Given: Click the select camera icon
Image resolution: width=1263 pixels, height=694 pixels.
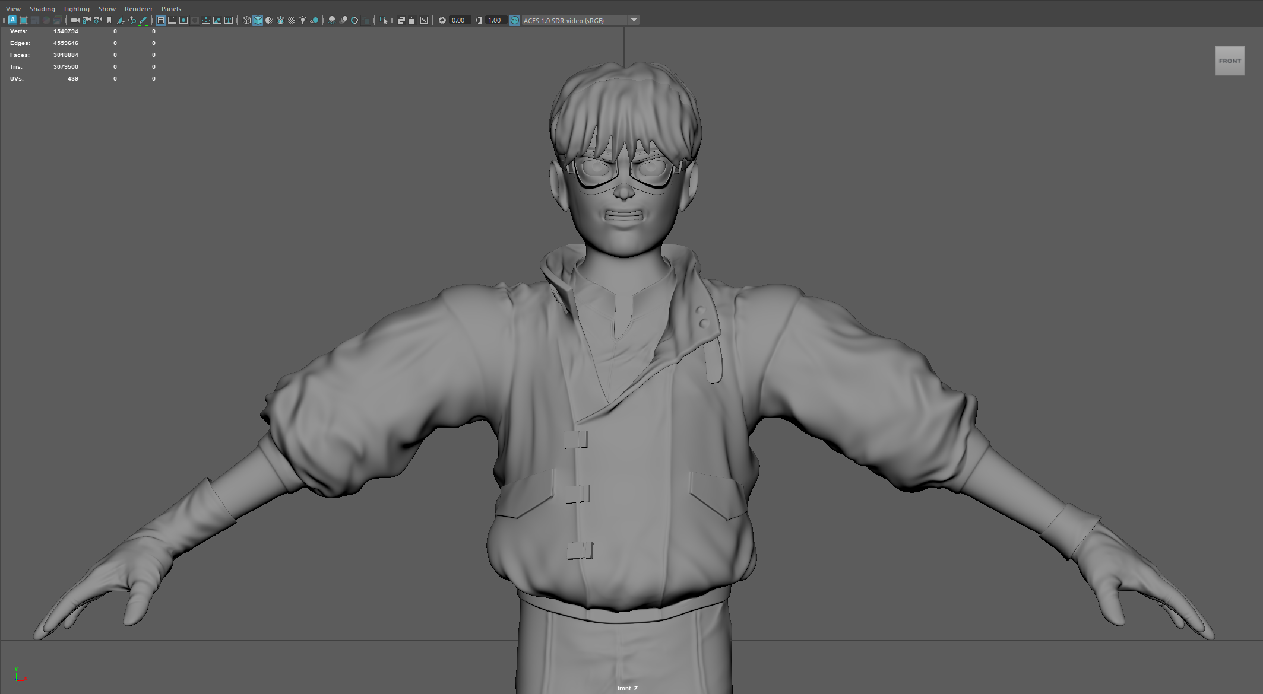Looking at the screenshot, I should pyautogui.click(x=75, y=20).
